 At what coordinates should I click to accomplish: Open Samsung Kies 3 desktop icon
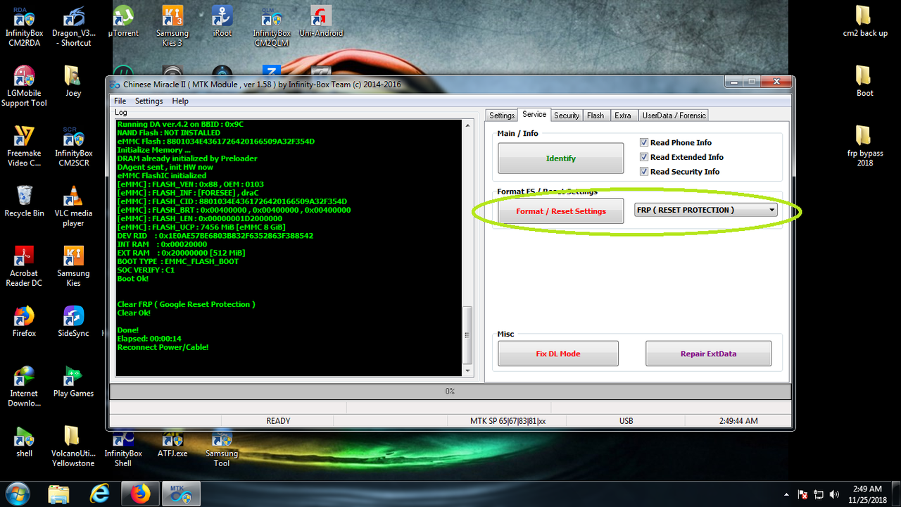coord(172,26)
